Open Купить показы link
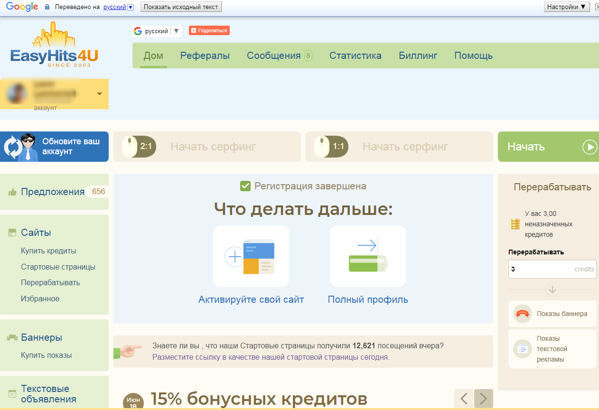 [47, 355]
